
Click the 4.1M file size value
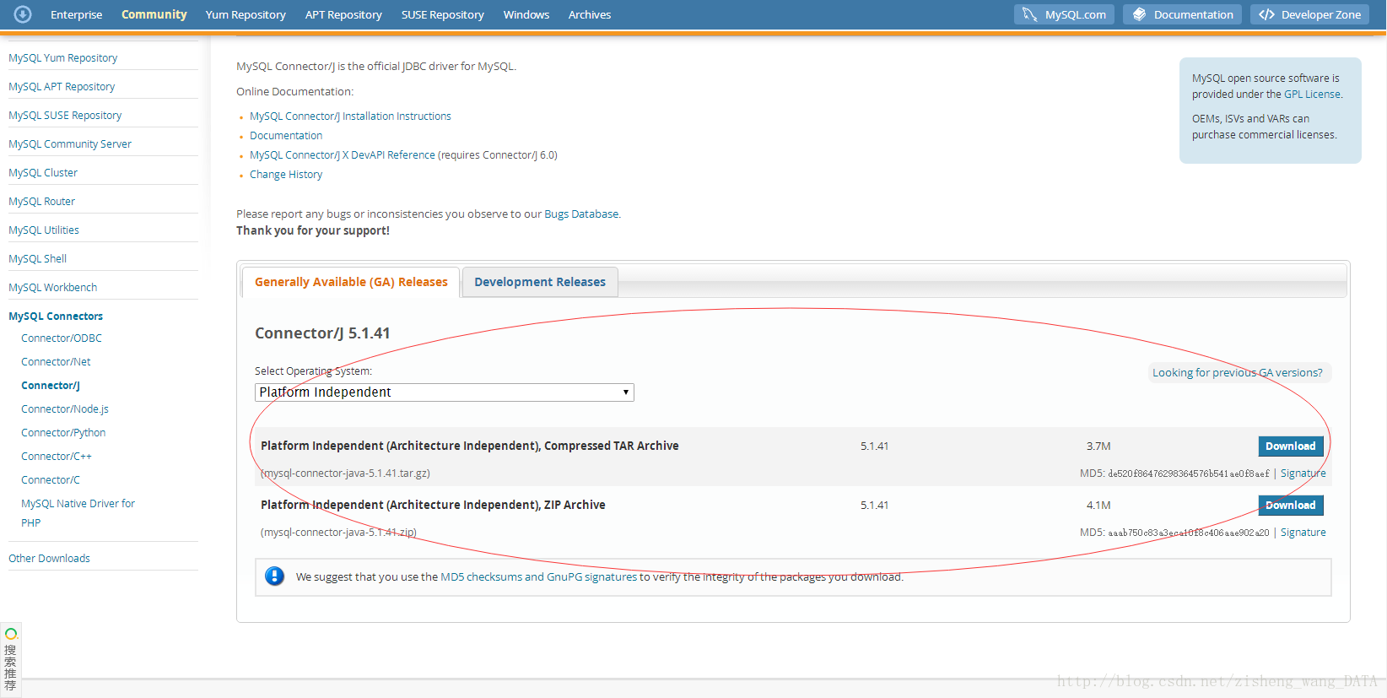tap(1098, 506)
